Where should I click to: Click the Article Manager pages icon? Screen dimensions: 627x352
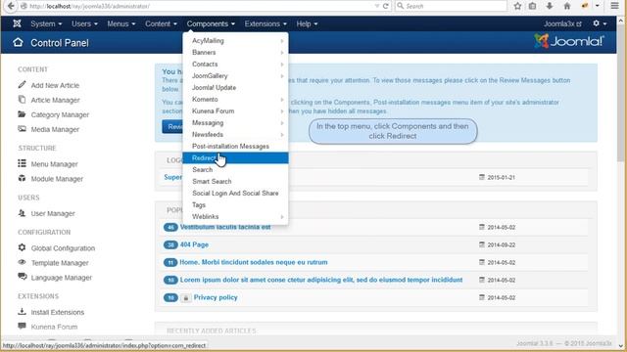coord(22,100)
